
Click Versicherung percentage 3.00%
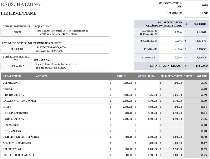[171, 41]
